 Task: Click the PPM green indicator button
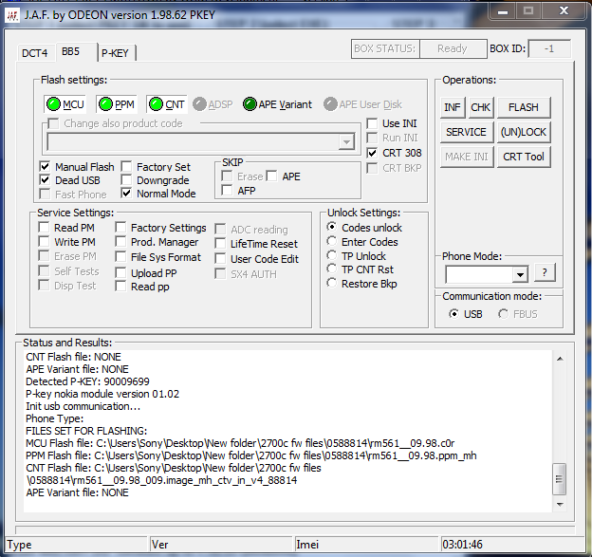click(x=117, y=104)
